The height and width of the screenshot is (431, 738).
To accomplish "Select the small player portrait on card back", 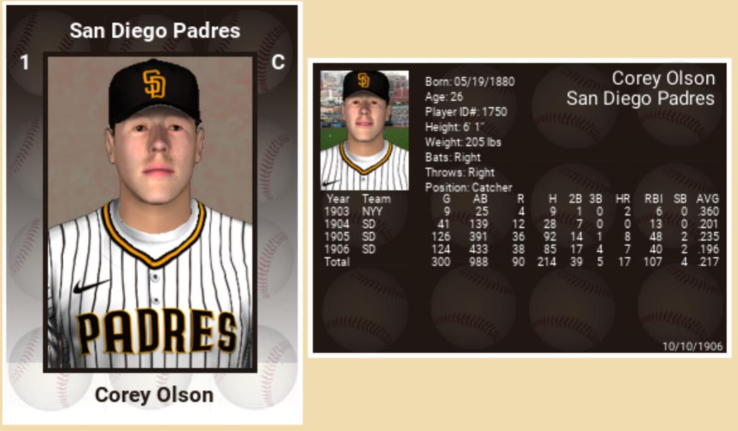I will coord(365,131).
